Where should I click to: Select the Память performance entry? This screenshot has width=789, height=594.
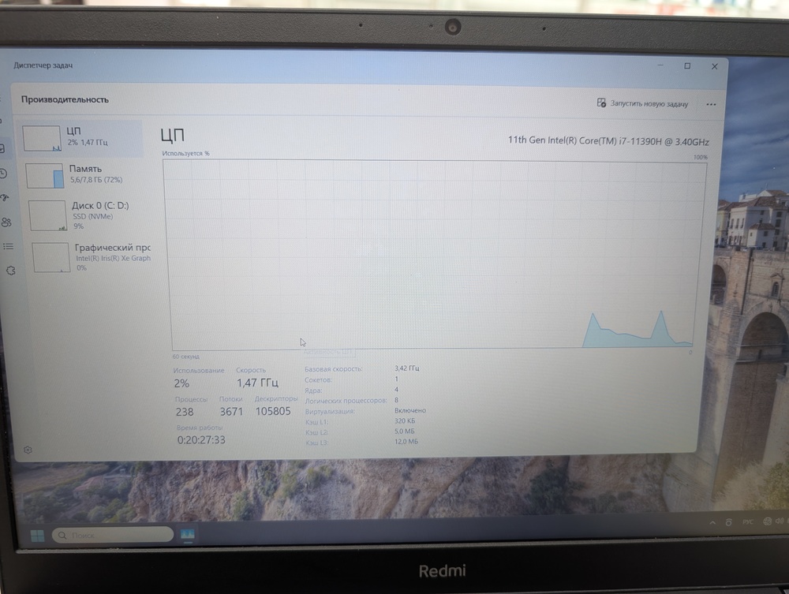tap(84, 175)
